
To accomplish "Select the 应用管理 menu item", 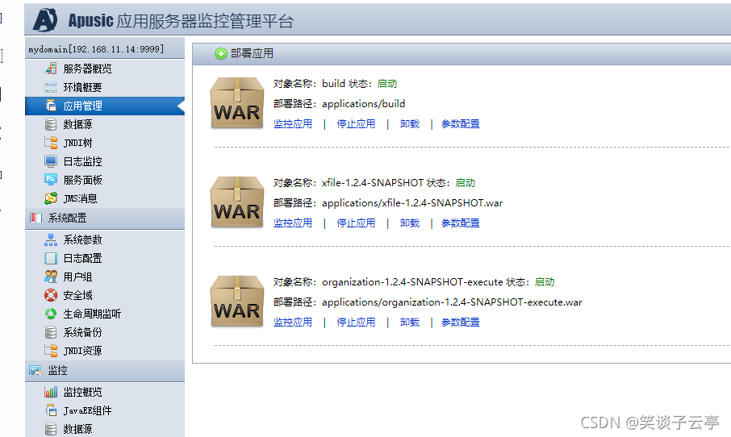I will (105, 106).
